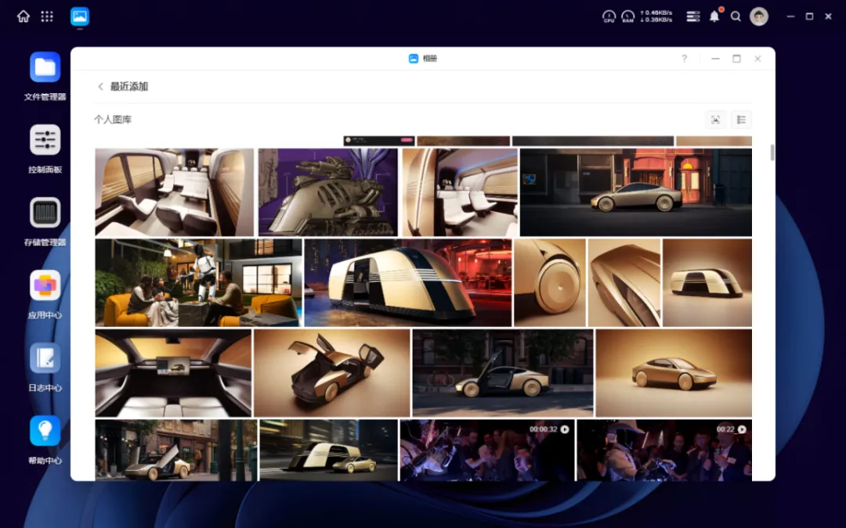This screenshot has height=528, width=846.
Task: Go back using the 最近添加 arrow
Action: coord(100,87)
